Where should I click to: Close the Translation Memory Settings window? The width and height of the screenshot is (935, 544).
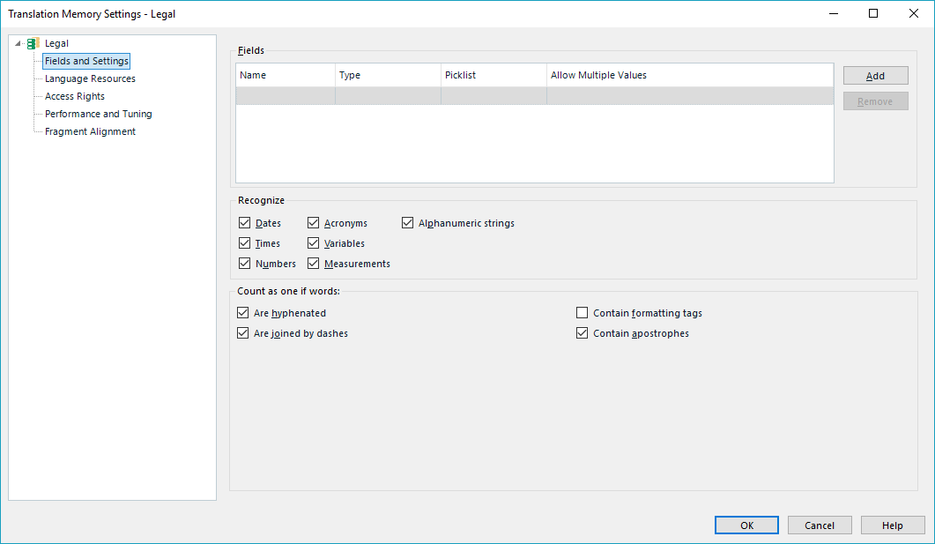click(914, 13)
